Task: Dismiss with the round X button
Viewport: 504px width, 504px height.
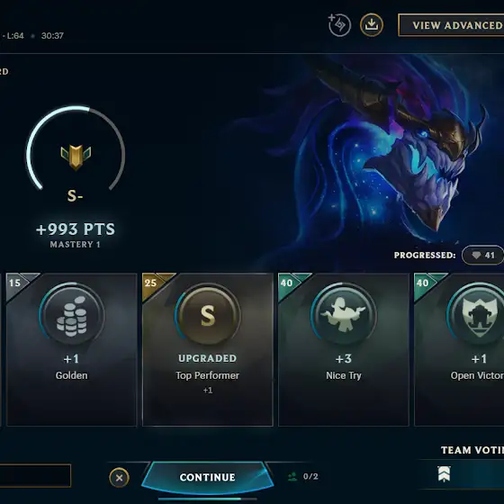Action: tap(119, 478)
